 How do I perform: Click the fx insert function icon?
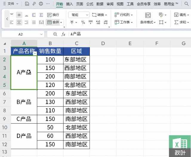[63, 34]
